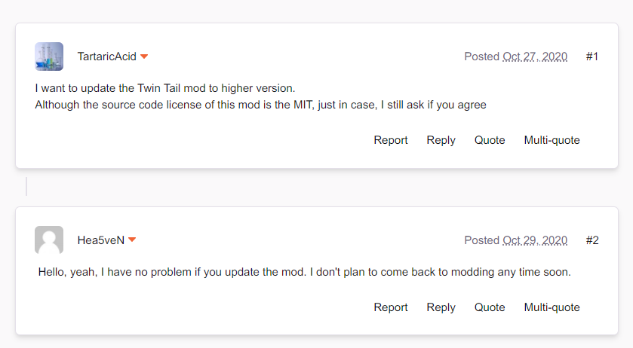Expand the orange arrow beside TartaricAcid
The width and height of the screenshot is (633, 348).
pos(144,56)
